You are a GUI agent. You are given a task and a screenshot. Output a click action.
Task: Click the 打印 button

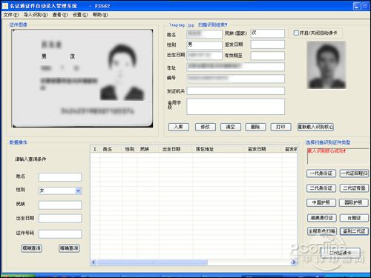(280, 127)
